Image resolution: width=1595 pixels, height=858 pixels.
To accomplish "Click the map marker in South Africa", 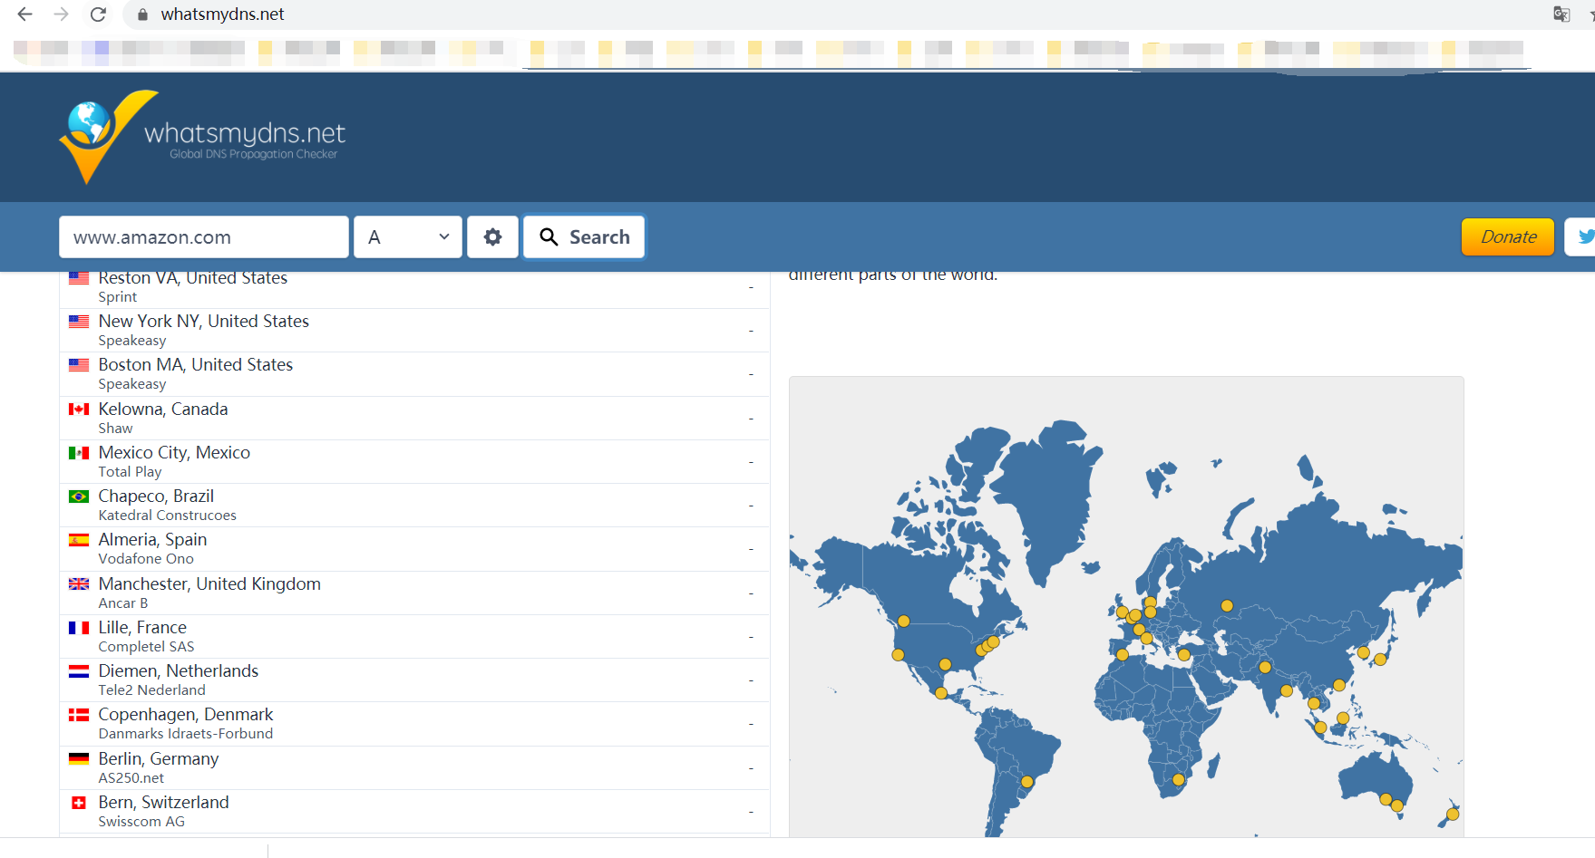I will point(1179,779).
